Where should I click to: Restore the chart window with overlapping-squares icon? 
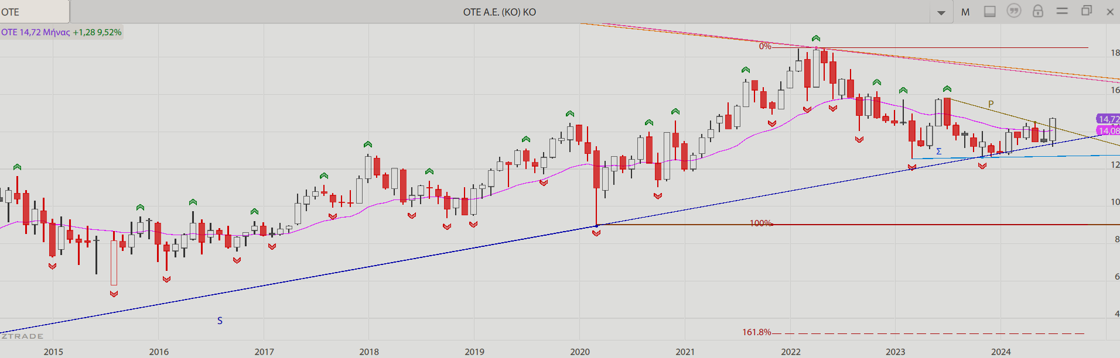pos(1087,11)
